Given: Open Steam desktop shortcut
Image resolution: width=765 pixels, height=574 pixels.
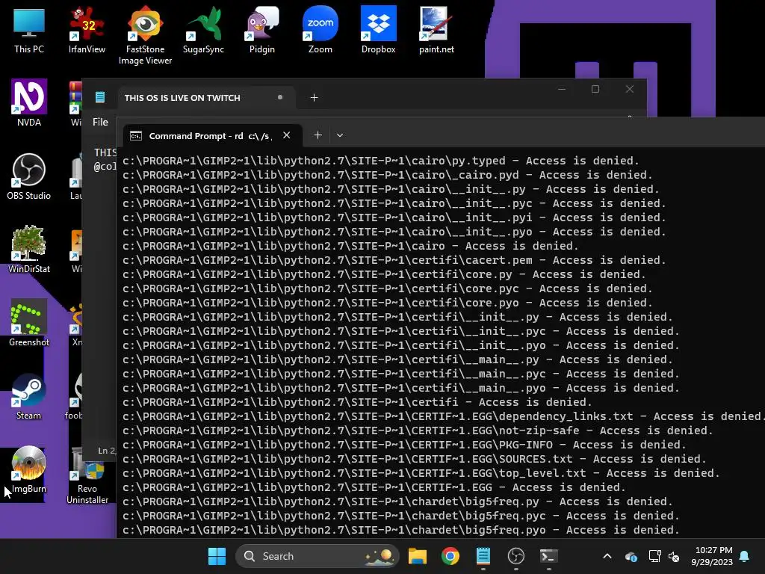Looking at the screenshot, I should coord(29,396).
